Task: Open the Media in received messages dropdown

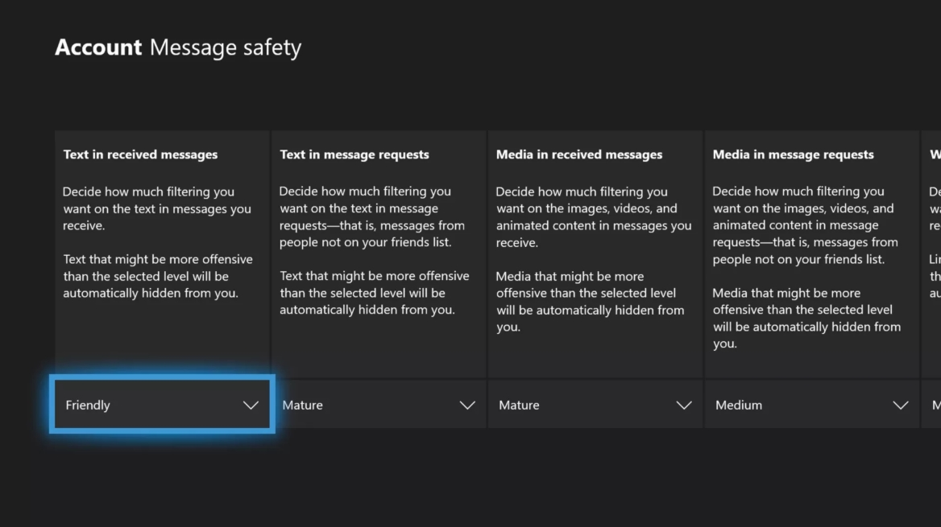Action: (595, 405)
